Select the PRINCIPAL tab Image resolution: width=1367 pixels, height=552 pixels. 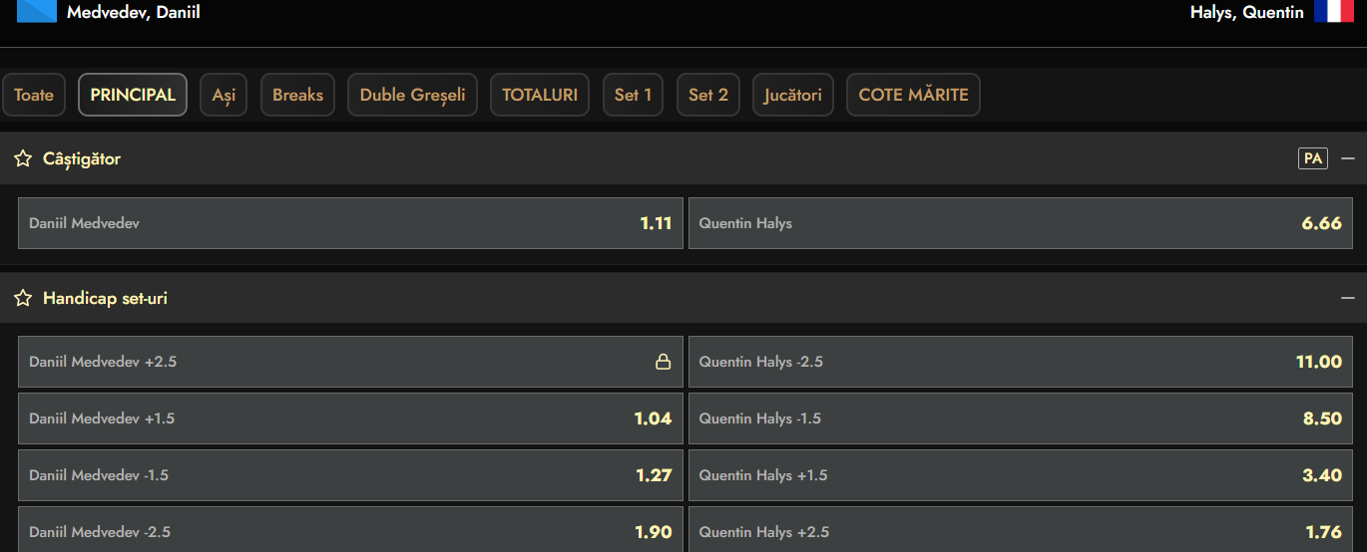pos(133,96)
